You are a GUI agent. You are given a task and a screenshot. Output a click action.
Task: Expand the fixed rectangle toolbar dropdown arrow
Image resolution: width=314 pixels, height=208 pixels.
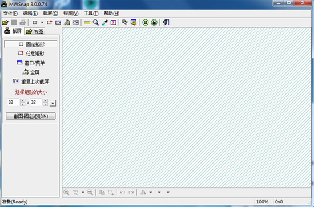[x=42, y=22]
